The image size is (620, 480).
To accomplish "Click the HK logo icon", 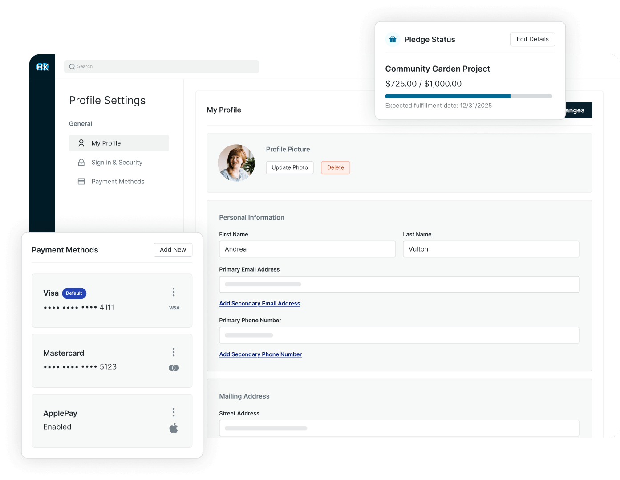I will (x=42, y=67).
